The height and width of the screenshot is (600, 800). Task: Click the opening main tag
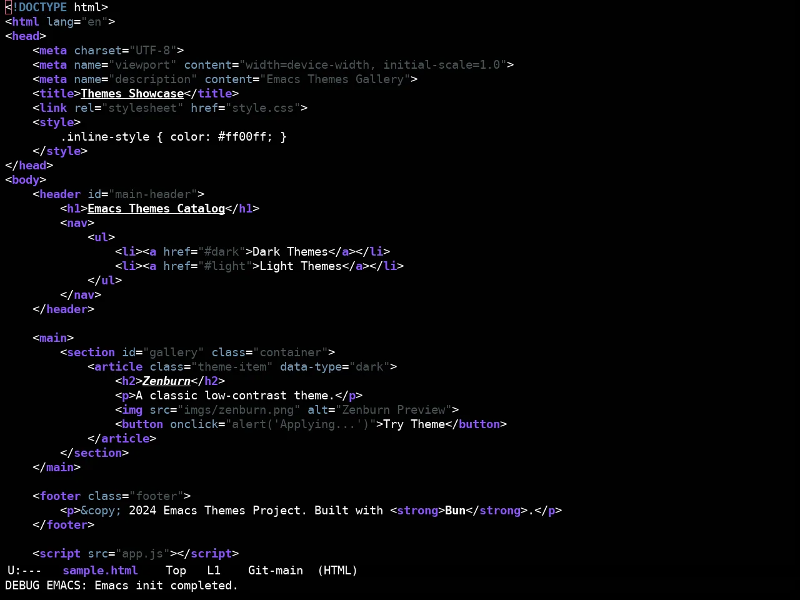pos(53,338)
